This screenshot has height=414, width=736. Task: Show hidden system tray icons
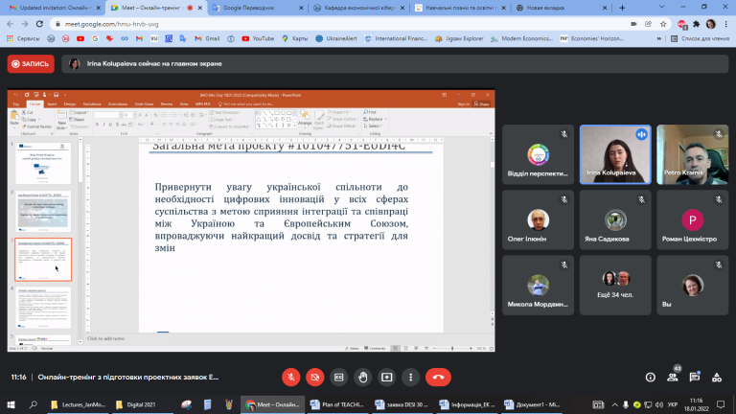tap(614, 404)
